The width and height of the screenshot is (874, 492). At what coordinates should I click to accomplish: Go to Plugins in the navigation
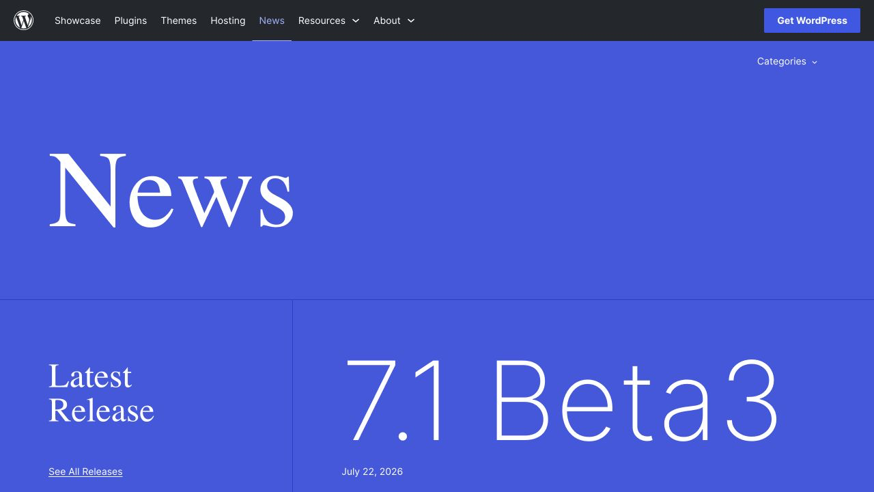130,20
